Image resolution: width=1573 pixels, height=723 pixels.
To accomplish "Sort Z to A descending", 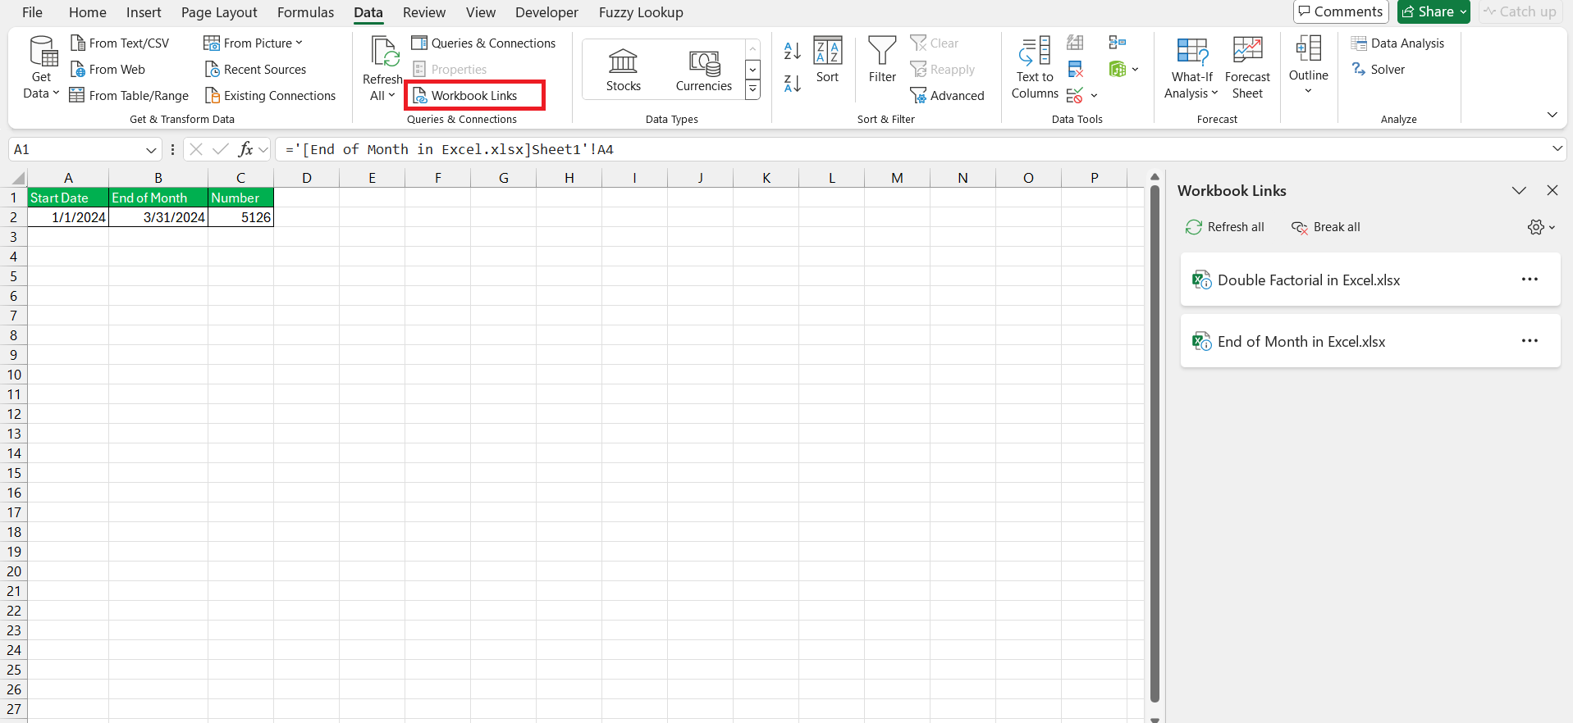I will click(x=792, y=83).
